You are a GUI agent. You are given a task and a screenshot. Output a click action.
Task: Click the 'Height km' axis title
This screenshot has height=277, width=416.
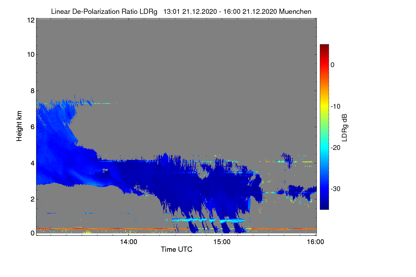click(19, 127)
